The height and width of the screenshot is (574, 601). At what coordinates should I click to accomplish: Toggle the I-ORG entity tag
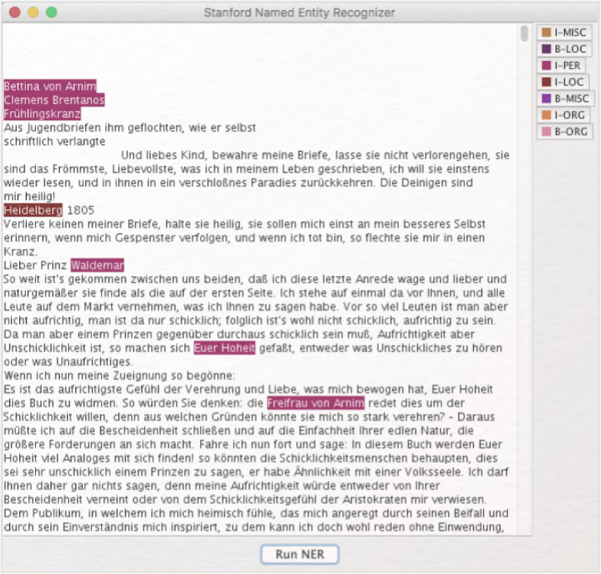[563, 115]
